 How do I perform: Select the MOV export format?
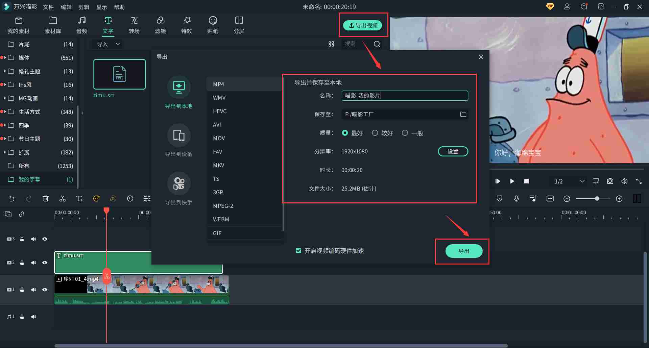coord(244,138)
